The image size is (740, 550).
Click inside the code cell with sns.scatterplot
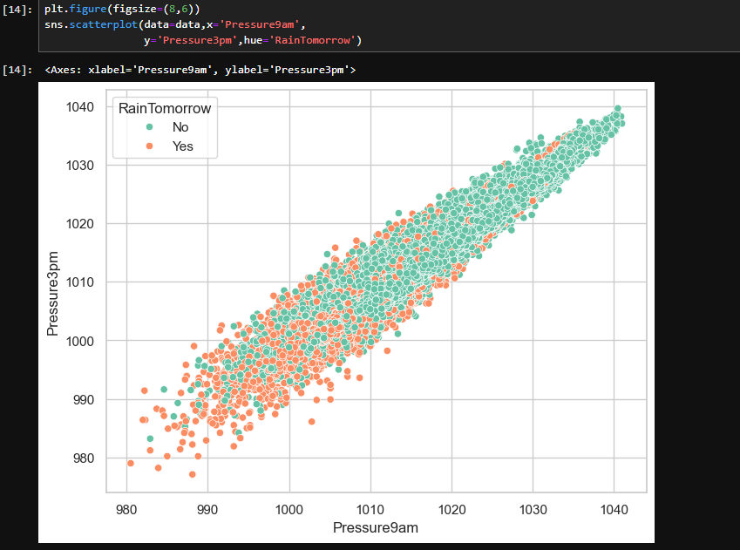pyautogui.click(x=390, y=25)
